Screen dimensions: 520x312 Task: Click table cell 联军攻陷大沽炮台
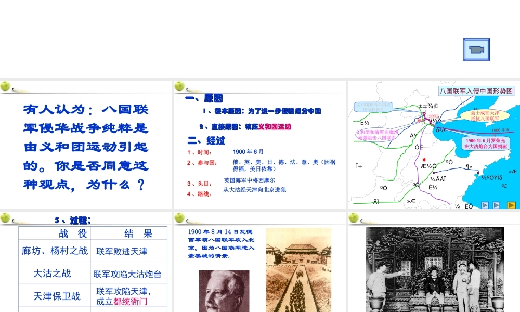point(128,274)
